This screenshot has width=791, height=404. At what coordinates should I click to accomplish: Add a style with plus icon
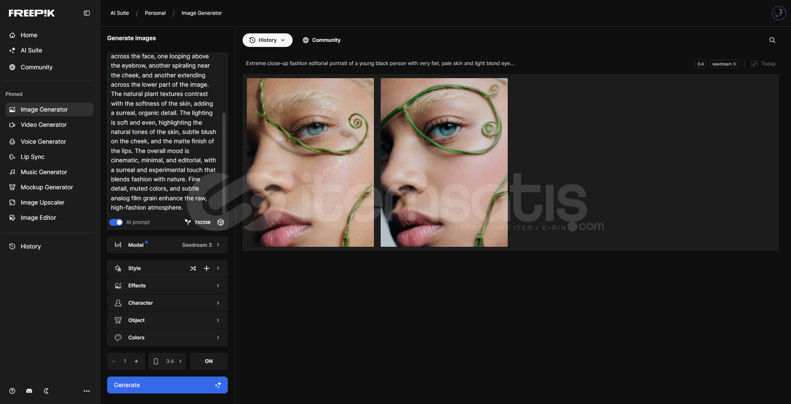point(207,268)
